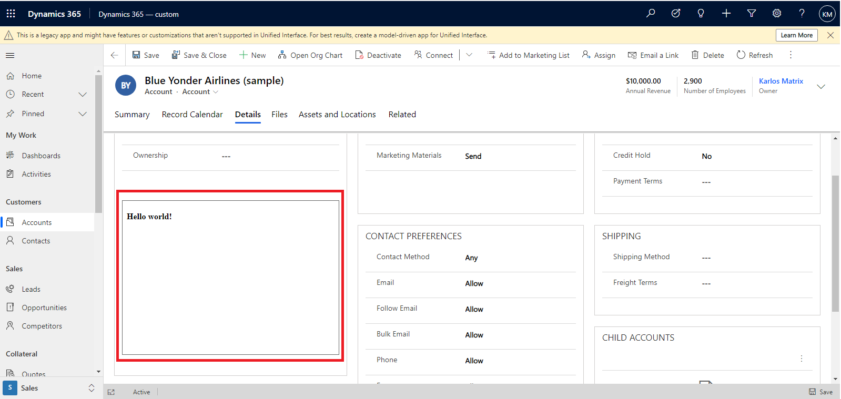
Task: Open the Karlos Matrix owner link
Action: pos(781,81)
